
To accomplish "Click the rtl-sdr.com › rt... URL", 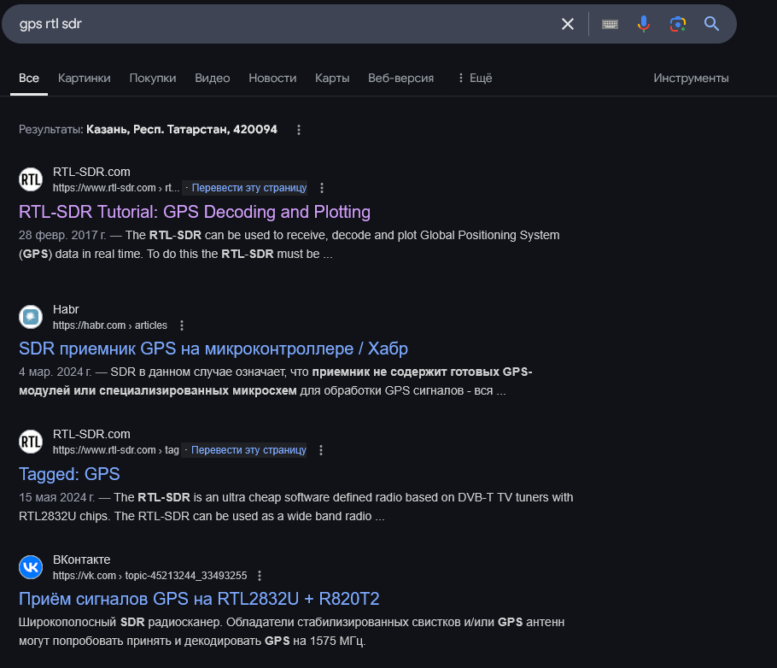I will click(116, 188).
